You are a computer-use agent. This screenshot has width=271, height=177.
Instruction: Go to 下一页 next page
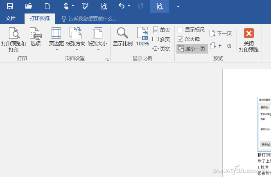(221, 33)
